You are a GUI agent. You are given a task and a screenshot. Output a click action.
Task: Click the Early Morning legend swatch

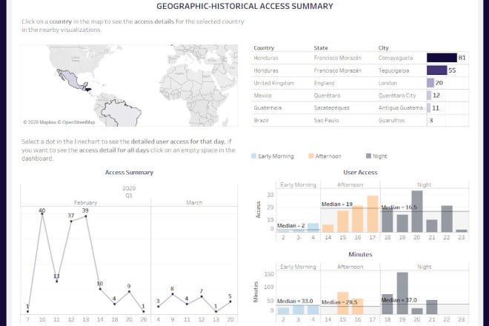tap(254, 156)
